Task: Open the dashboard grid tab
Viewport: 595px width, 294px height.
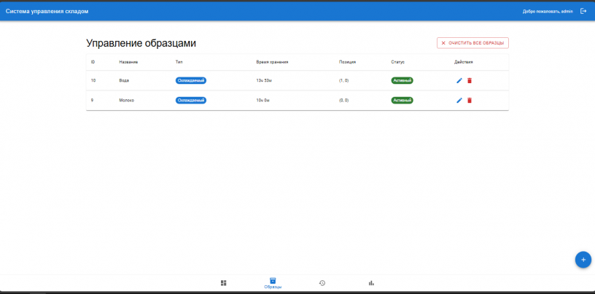Action: (x=224, y=282)
